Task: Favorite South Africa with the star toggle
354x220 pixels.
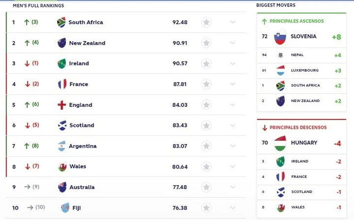Action: click(206, 22)
